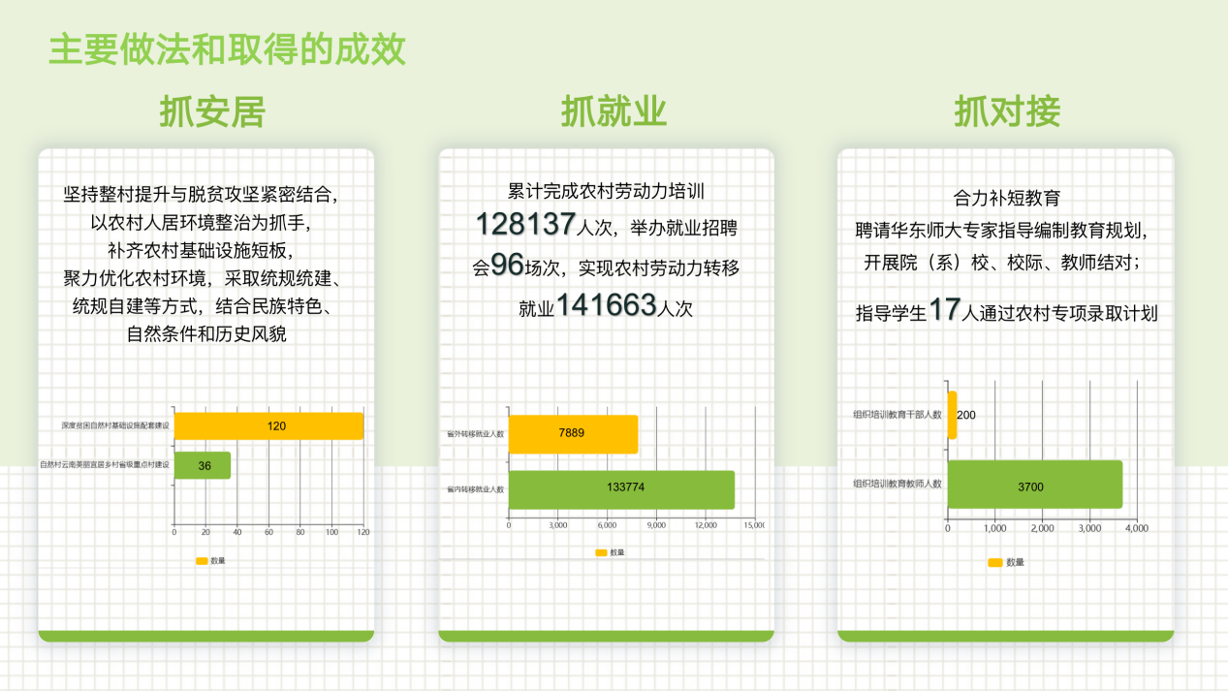Click the axis label 组织培训教育教师人数
1228x691 pixels.
pos(897,484)
